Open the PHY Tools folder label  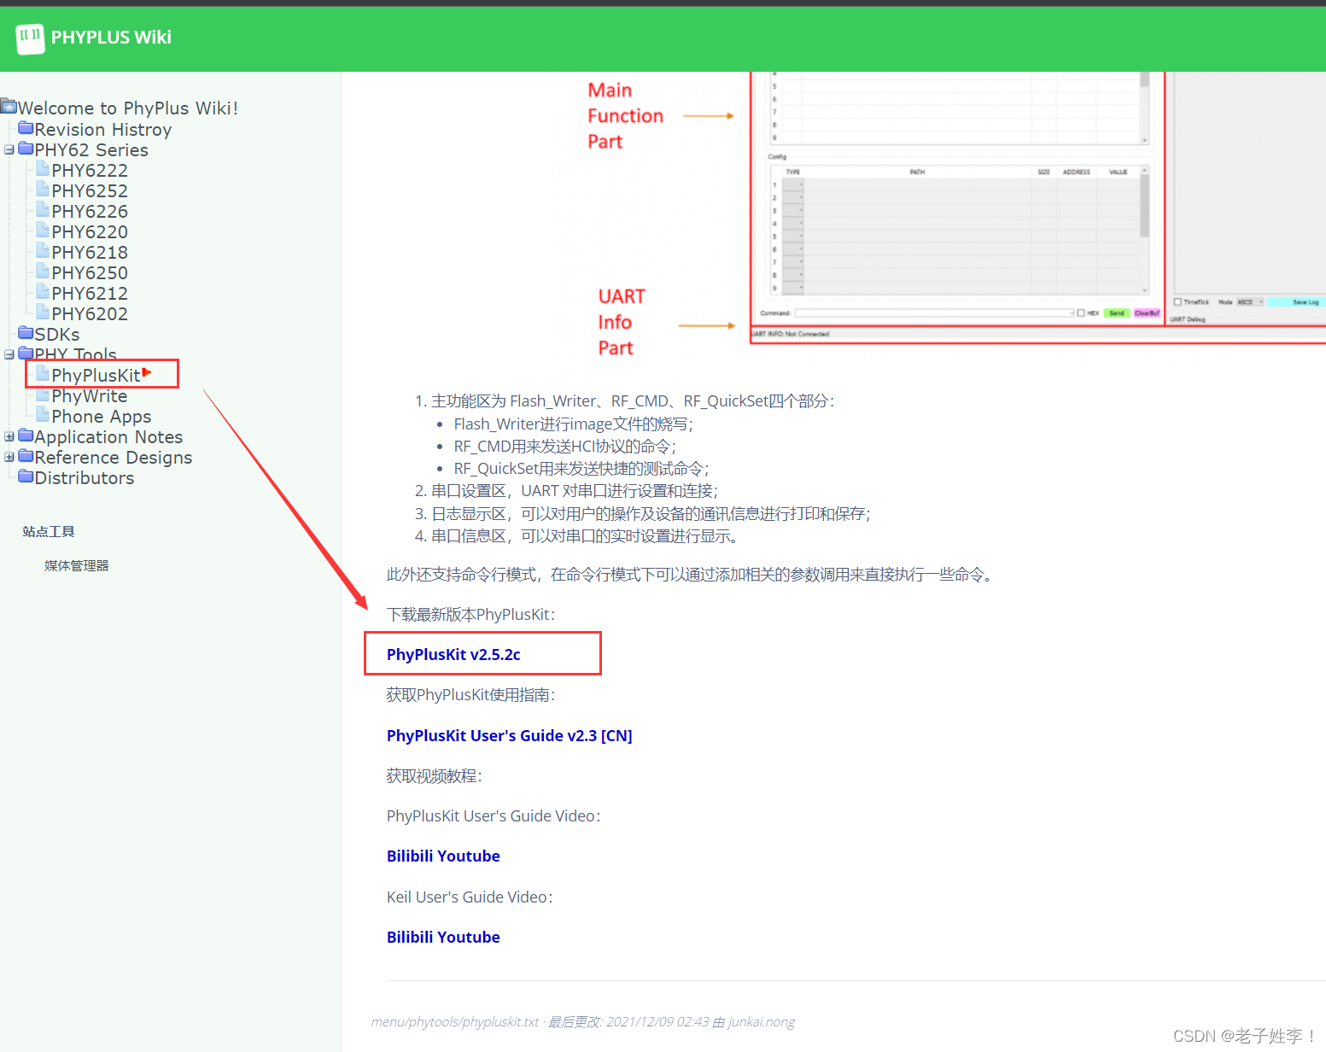[75, 355]
